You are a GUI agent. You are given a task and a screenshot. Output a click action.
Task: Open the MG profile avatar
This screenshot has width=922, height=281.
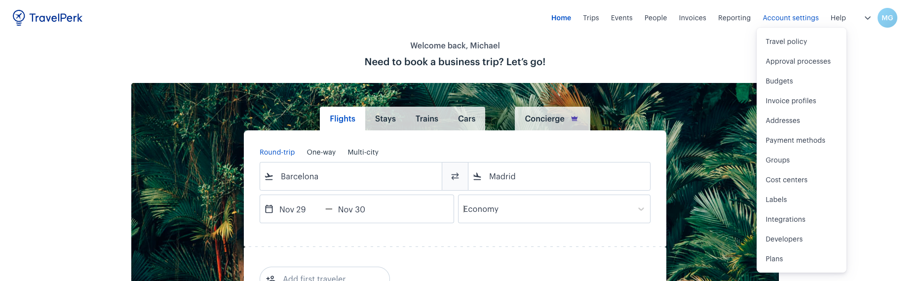pyautogui.click(x=887, y=18)
